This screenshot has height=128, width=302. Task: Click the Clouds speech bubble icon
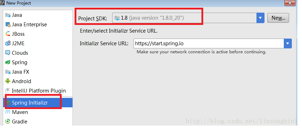tap(8, 53)
